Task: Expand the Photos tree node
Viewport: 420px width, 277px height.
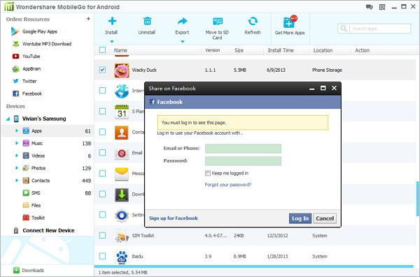Action: point(17,168)
